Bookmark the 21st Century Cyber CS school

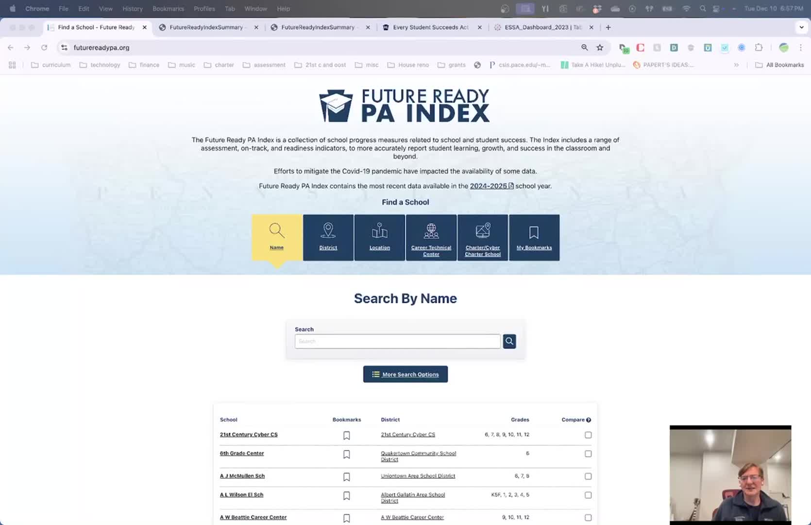pyautogui.click(x=346, y=436)
